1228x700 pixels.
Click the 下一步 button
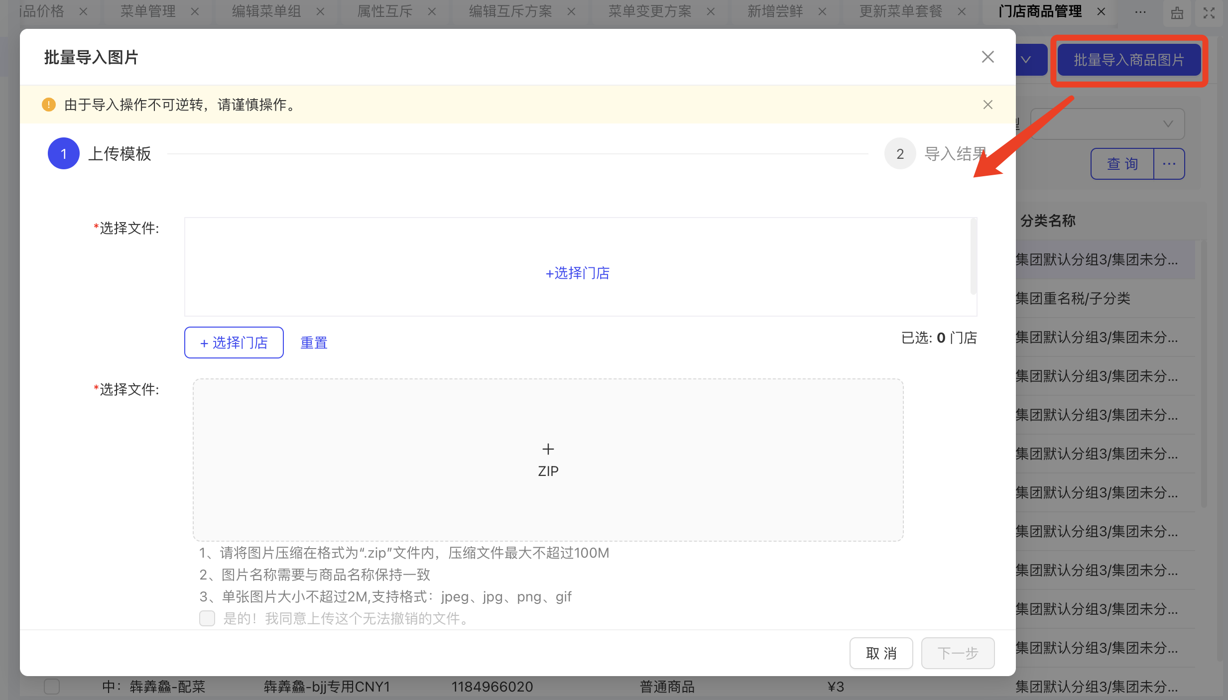coord(958,653)
